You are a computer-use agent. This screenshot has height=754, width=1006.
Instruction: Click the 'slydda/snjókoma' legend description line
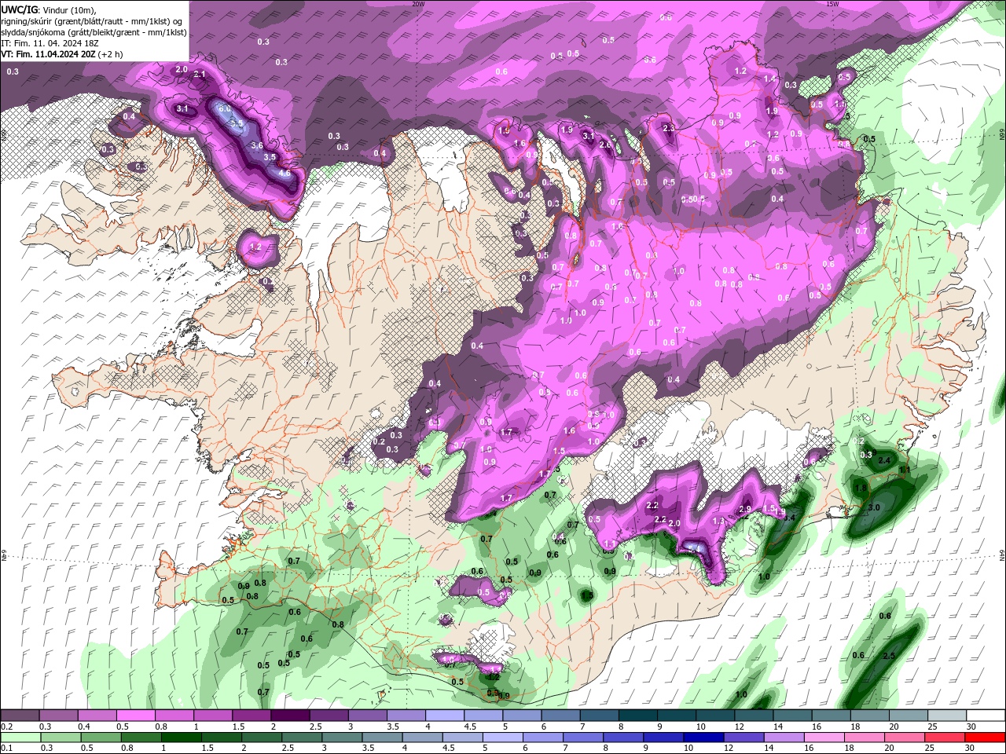point(94,32)
